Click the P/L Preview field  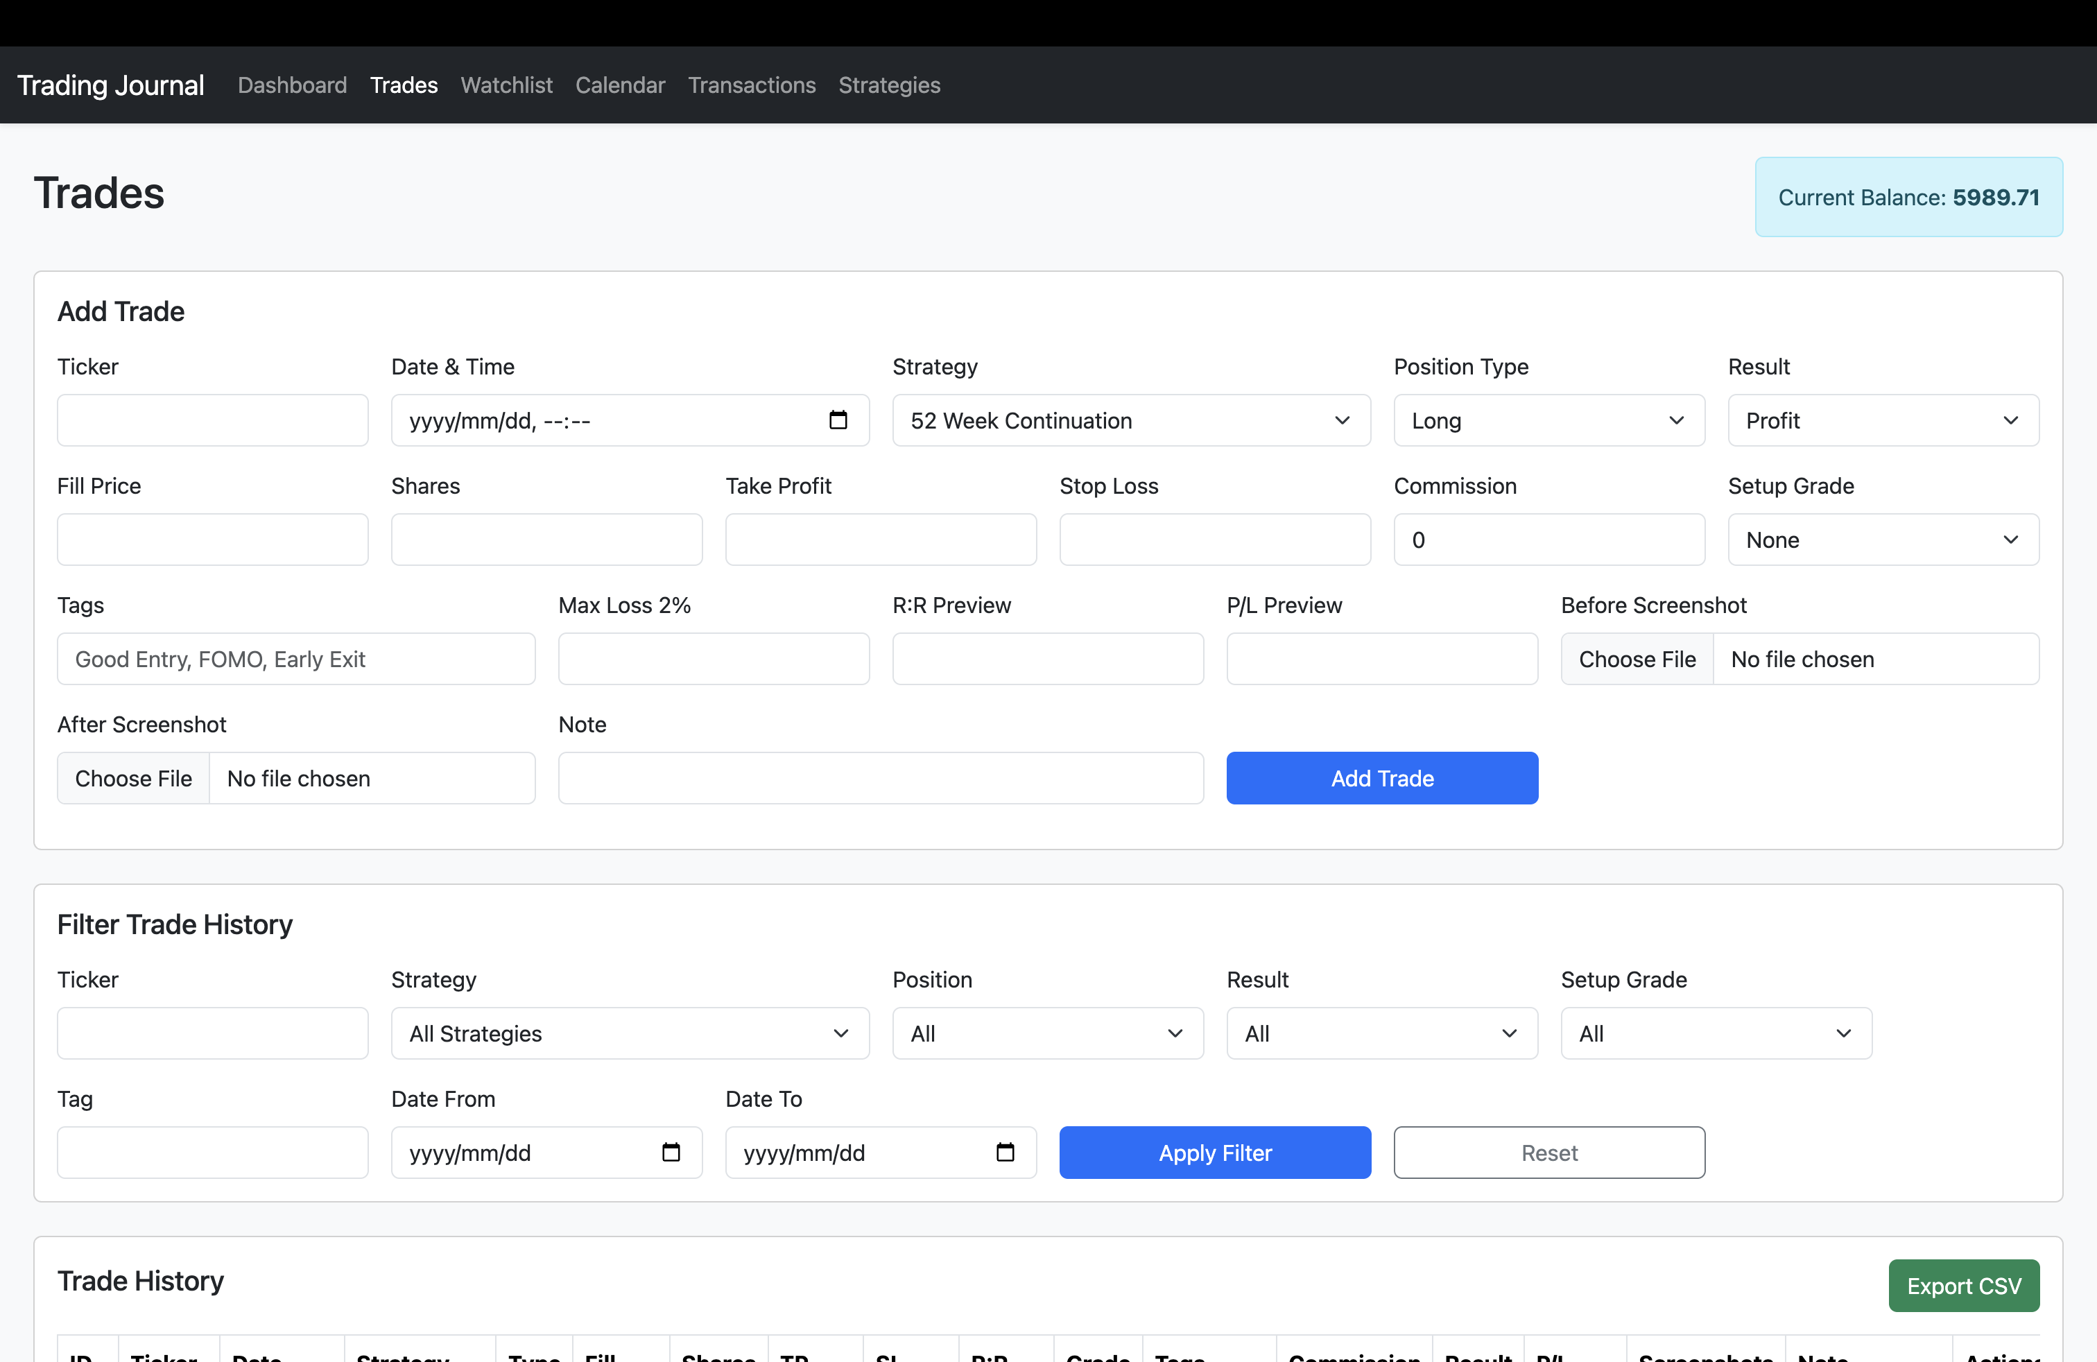(1381, 659)
